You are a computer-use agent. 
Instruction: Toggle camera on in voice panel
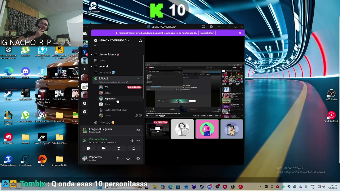pos(89,148)
